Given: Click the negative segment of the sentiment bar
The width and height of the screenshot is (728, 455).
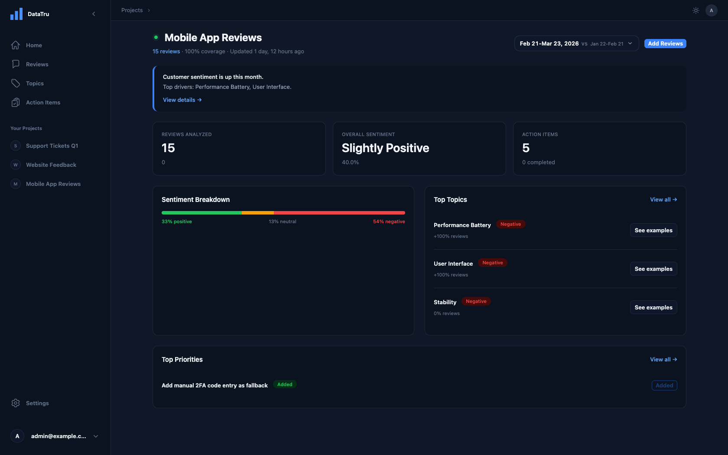Looking at the screenshot, I should click(340, 213).
